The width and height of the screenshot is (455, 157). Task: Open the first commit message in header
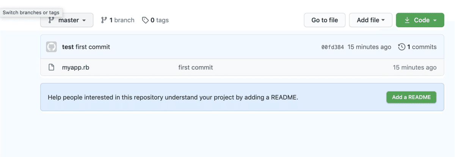[93, 47]
